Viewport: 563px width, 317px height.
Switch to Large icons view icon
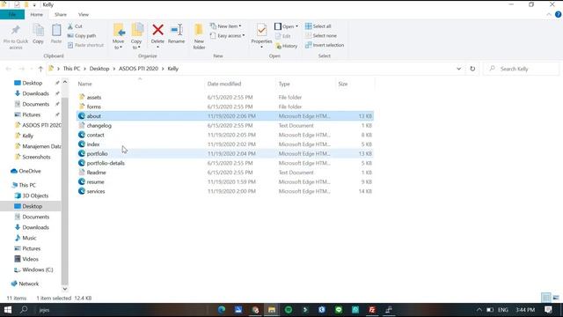coord(556,298)
